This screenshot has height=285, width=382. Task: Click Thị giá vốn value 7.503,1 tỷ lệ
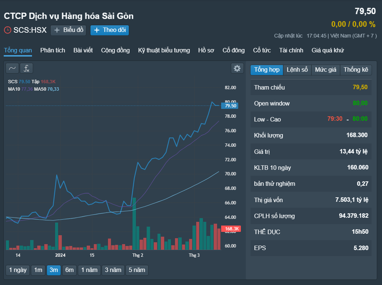pyautogui.click(x=352, y=200)
